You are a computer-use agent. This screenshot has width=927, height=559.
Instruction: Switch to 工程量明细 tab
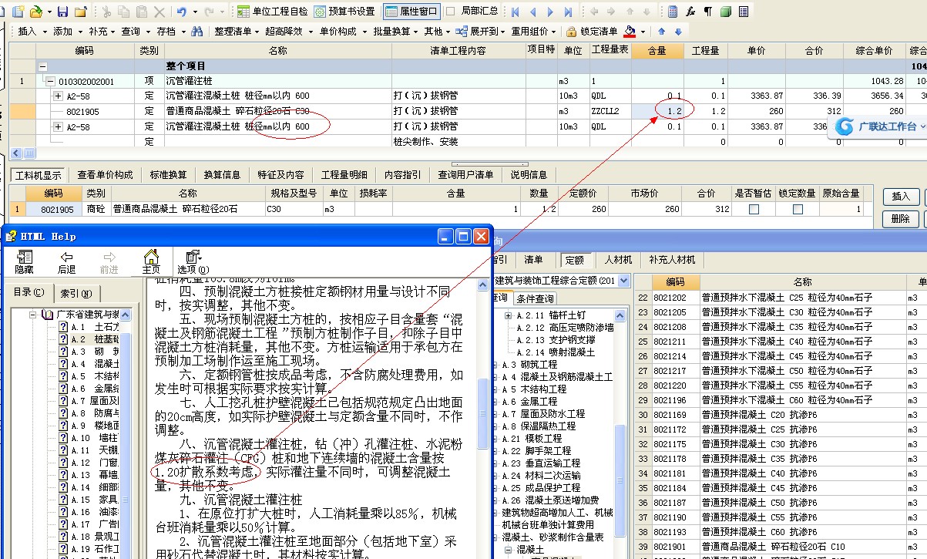pyautogui.click(x=344, y=175)
